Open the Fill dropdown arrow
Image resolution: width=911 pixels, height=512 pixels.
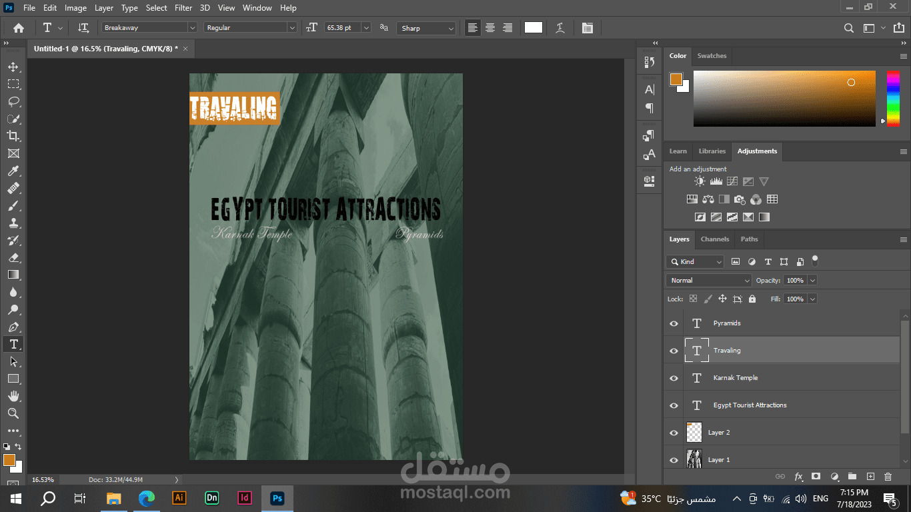[812, 299]
